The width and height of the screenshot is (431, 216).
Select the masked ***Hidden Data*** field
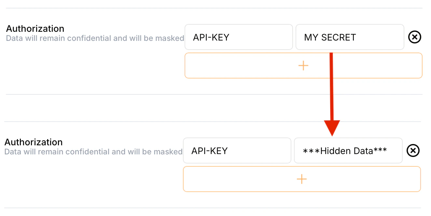coord(348,150)
